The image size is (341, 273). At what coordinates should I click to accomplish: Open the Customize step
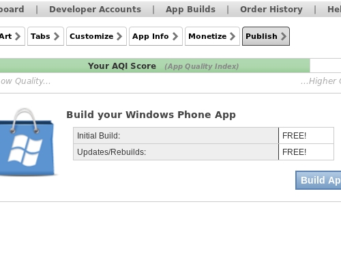click(x=96, y=36)
